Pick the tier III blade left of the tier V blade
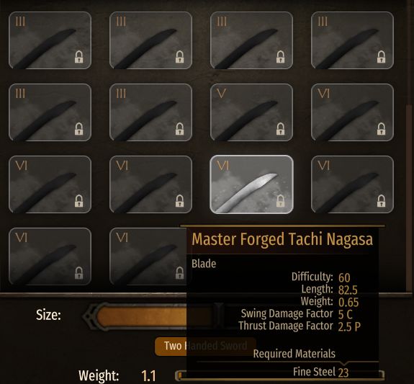This screenshot has width=414, height=384. 150,112
